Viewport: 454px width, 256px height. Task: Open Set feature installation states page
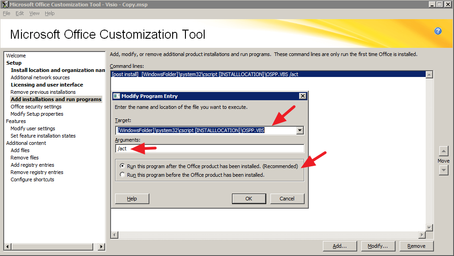click(43, 136)
